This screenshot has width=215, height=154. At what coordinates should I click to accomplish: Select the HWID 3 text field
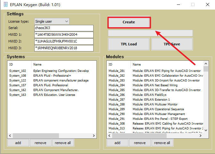point(63,48)
